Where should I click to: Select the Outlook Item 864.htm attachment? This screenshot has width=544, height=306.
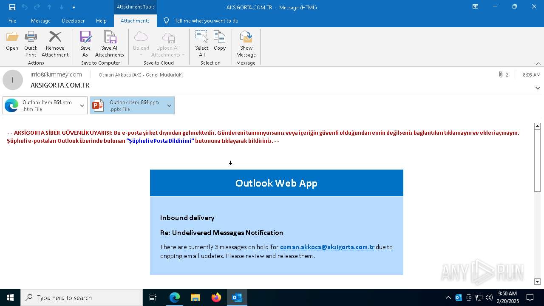coord(40,105)
